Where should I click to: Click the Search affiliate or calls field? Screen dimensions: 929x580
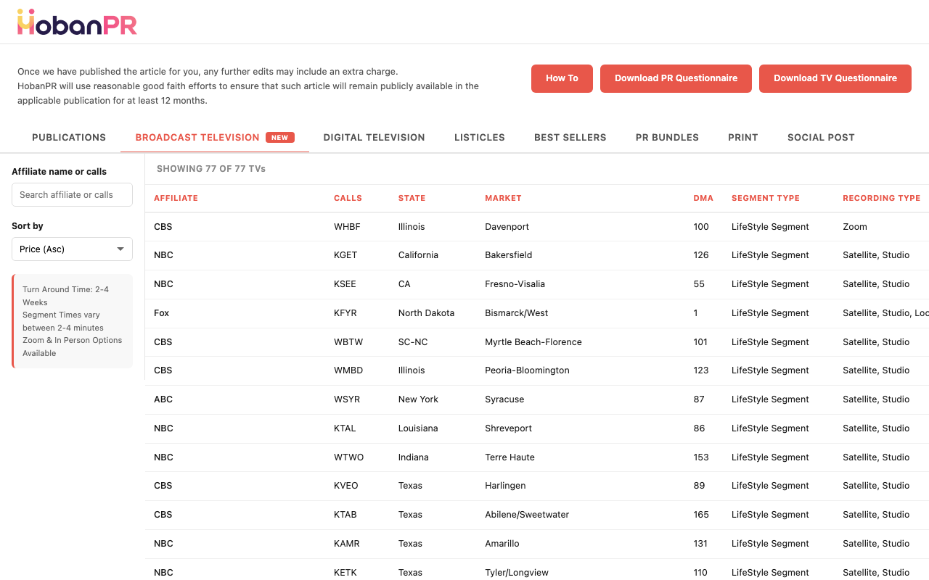72,194
